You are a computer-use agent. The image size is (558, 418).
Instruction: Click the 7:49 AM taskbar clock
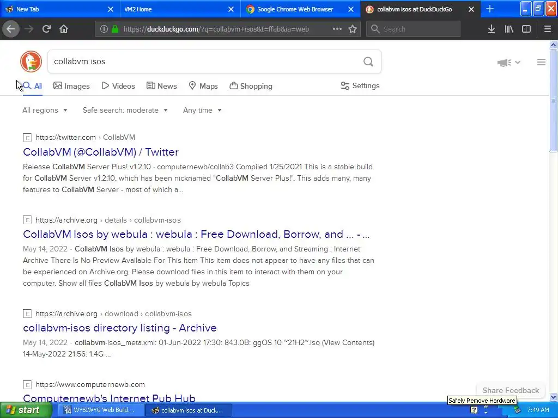click(x=538, y=410)
